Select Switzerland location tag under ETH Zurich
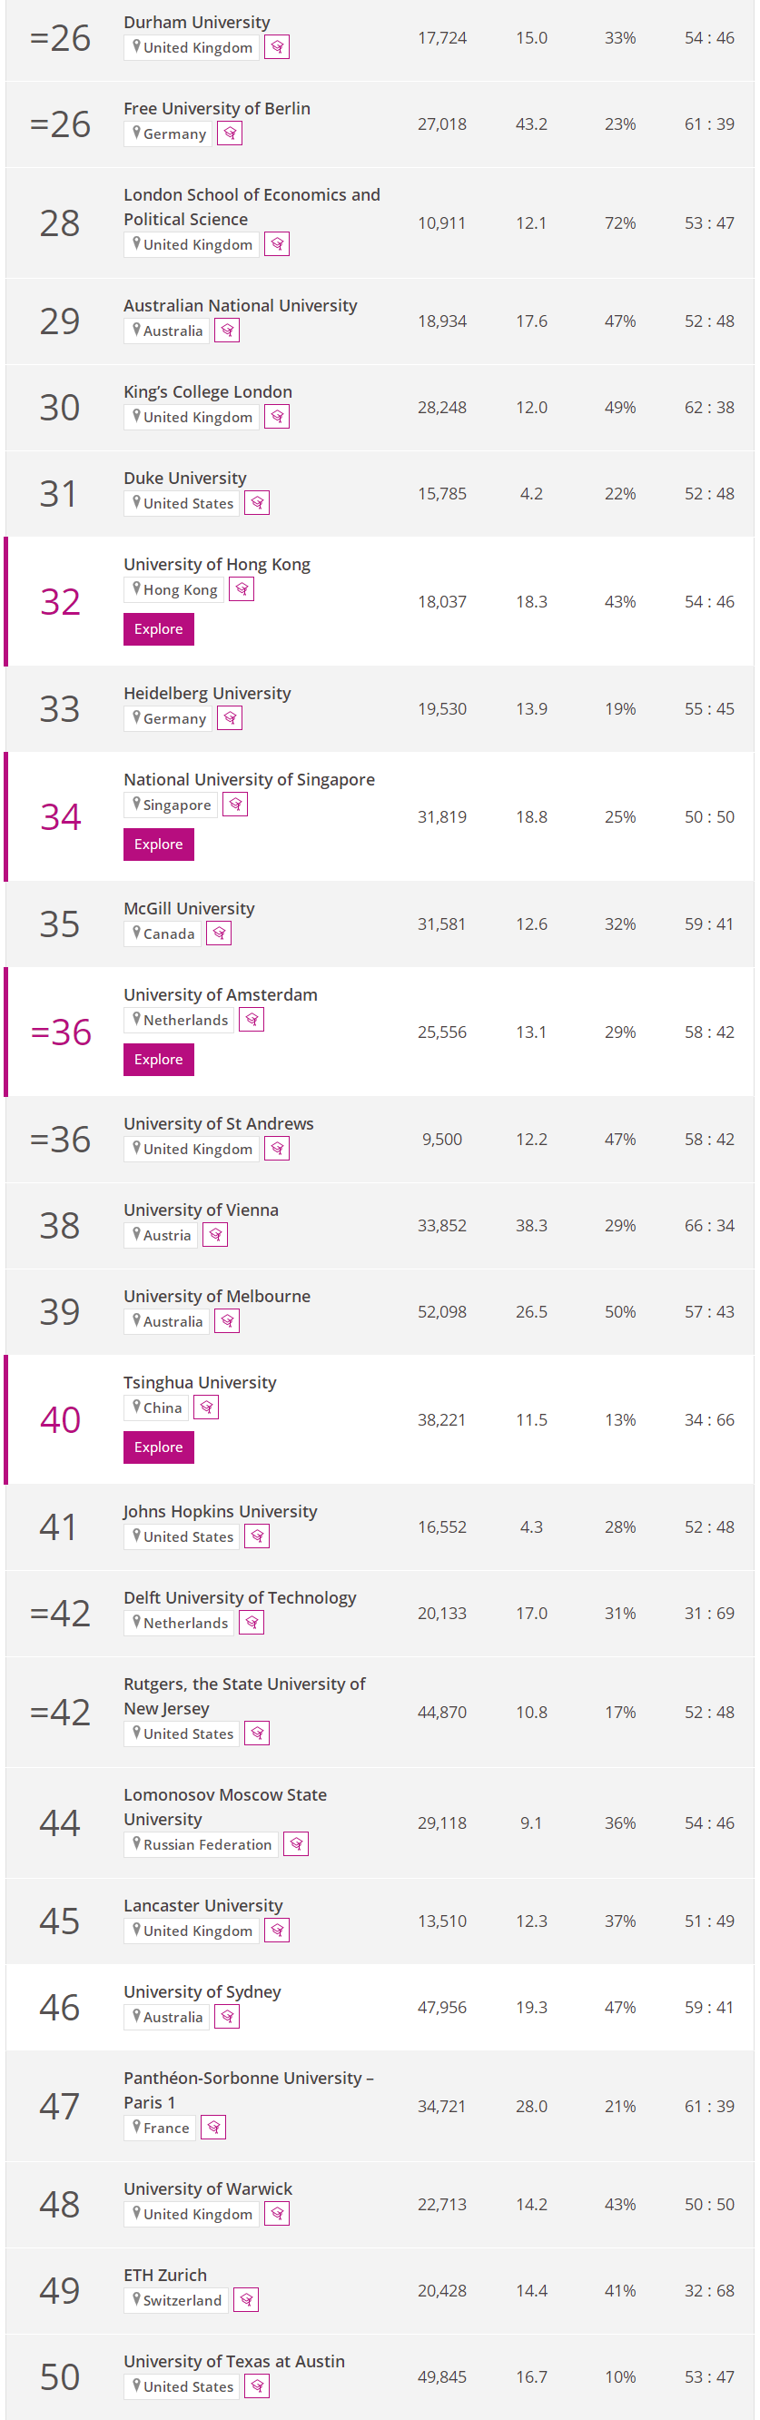The image size is (760, 2420). 175,2300
